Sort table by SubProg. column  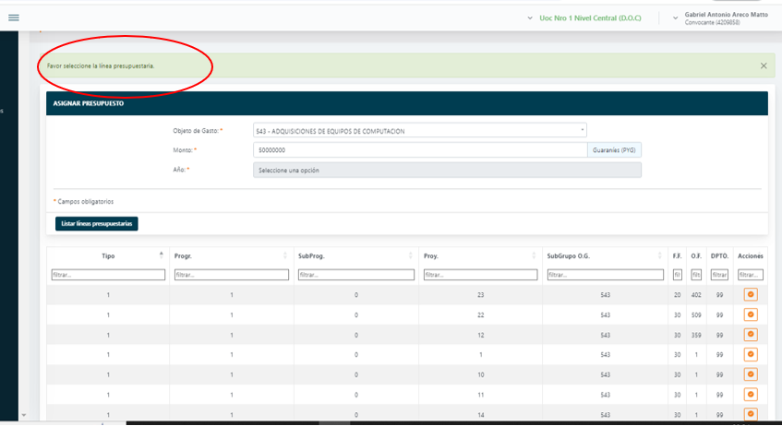point(411,255)
